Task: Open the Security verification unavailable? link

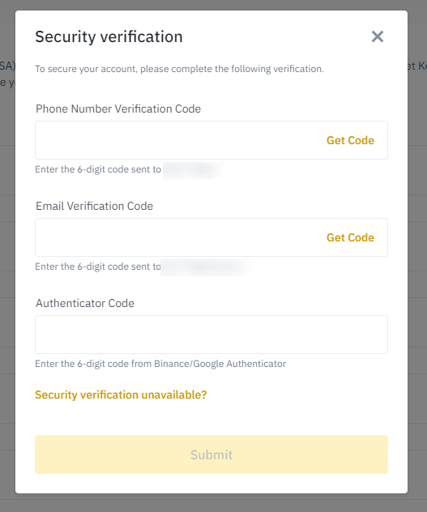Action: tap(121, 395)
